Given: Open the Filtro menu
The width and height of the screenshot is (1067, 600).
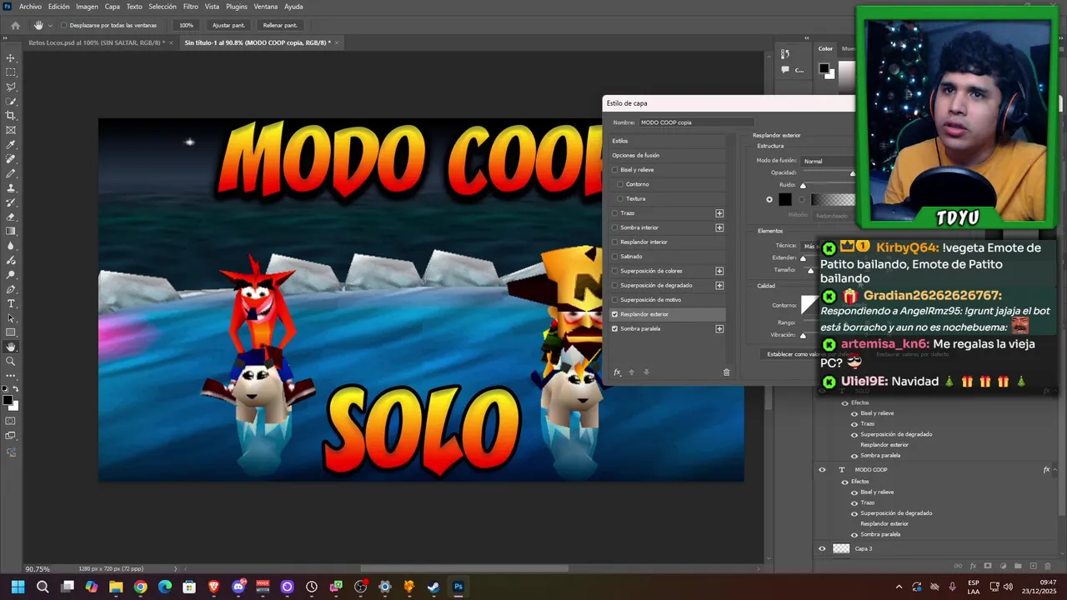Looking at the screenshot, I should [x=191, y=7].
